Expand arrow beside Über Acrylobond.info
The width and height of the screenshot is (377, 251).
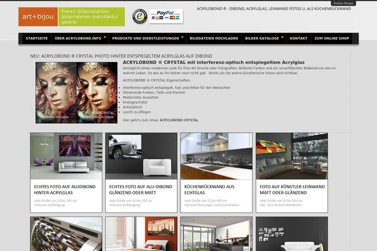[x=105, y=37]
